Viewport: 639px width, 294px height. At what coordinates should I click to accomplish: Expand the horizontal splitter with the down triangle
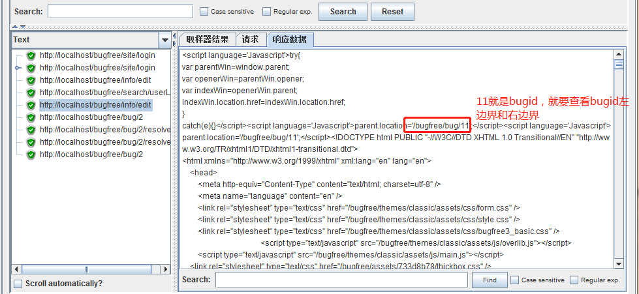tap(23, 27)
